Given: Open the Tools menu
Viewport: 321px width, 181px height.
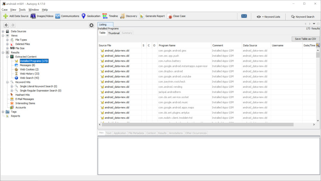Looking at the screenshot, I should click(22, 10).
